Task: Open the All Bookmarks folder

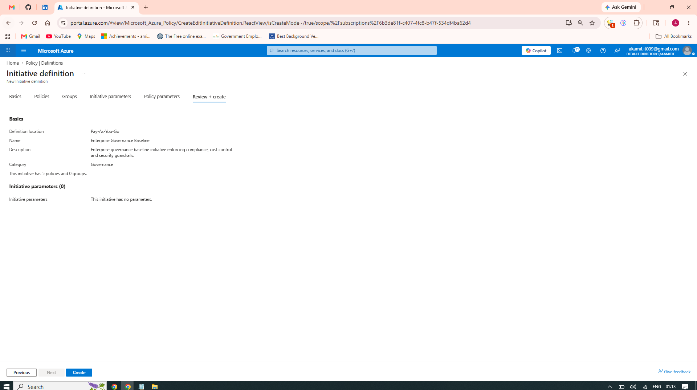Action: tap(673, 36)
